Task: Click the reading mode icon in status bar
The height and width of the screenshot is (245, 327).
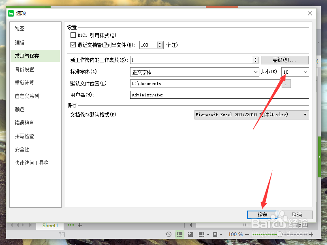Action: pos(201,234)
